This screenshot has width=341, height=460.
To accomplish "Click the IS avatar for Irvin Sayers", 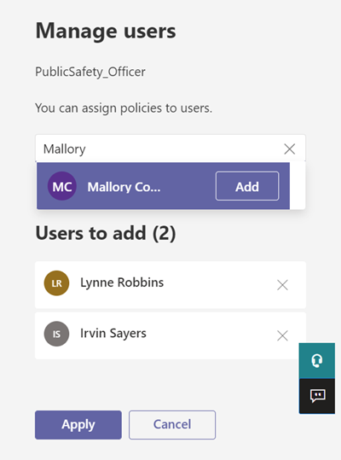I will [56, 334].
